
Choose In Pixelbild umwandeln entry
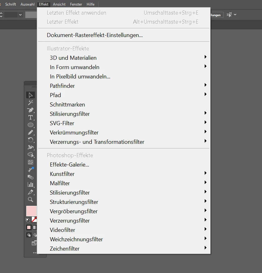124,77
